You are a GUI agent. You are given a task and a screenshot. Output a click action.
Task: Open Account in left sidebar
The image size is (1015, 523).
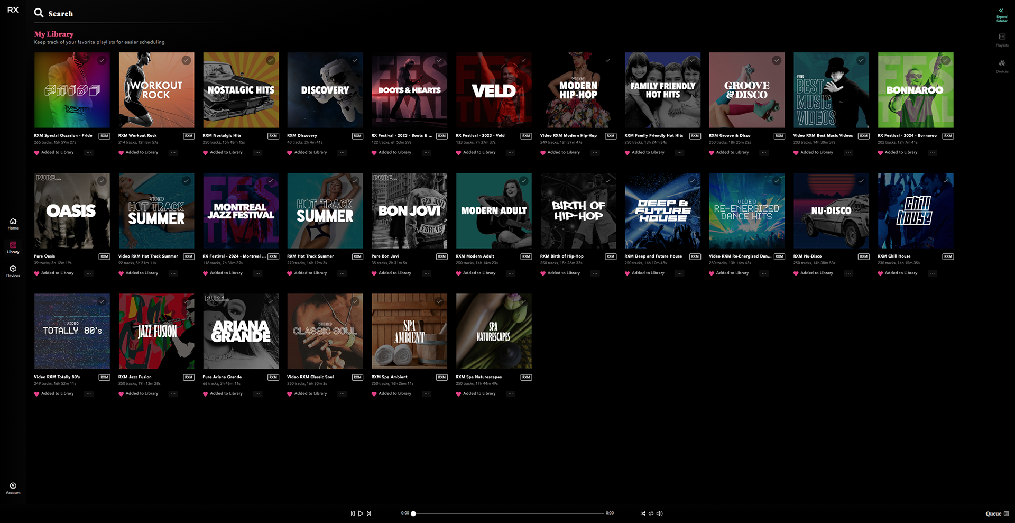click(x=13, y=488)
